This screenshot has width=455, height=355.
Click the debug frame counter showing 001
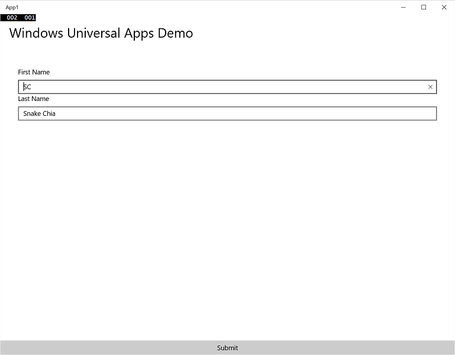point(30,17)
